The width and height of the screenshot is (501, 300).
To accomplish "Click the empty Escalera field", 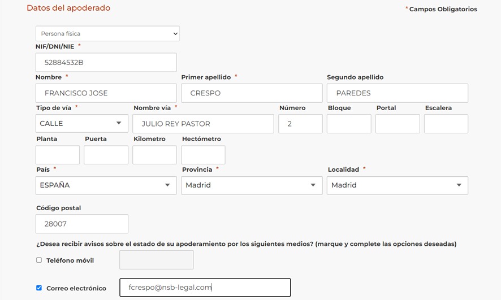I will click(446, 124).
